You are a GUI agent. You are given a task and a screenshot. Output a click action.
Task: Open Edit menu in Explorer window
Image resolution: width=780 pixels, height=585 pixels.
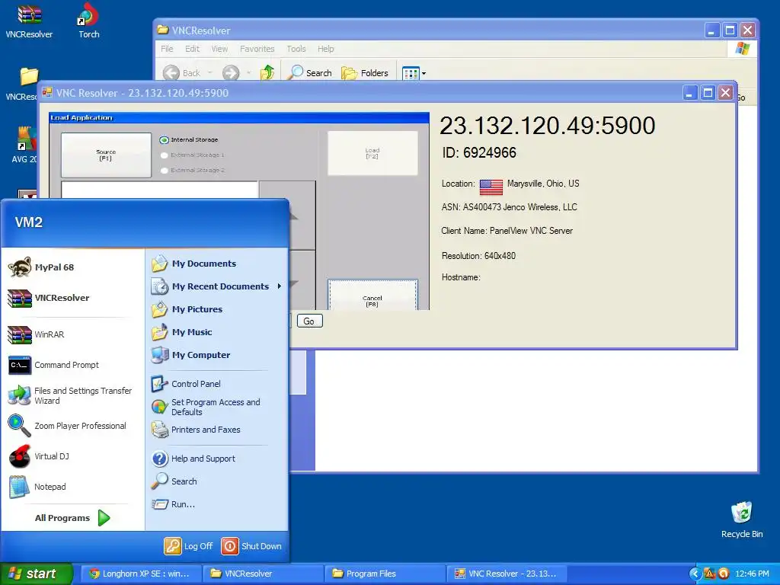coord(192,49)
